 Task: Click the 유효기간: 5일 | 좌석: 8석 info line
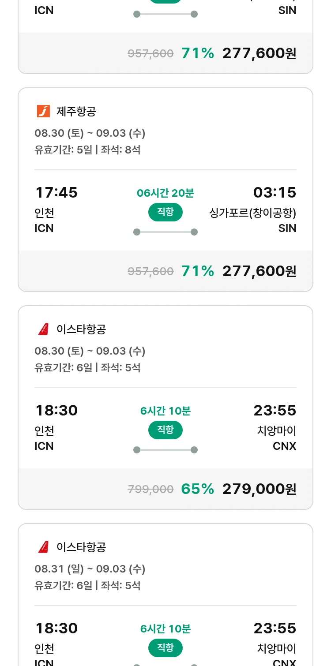[x=87, y=150]
